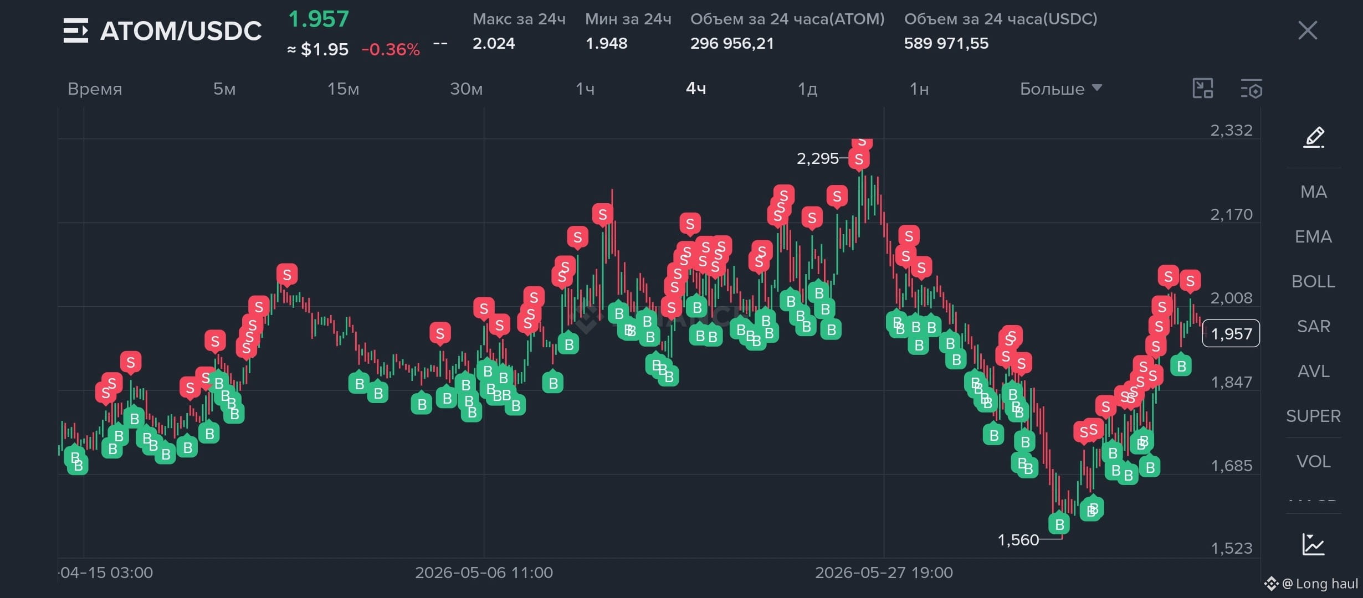
Task: Enable the BOLL indicator
Action: tap(1314, 282)
